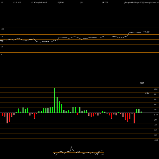Click the MR indicator title label
This screenshot has height=159, width=159.
pyautogui.click(x=142, y=83)
